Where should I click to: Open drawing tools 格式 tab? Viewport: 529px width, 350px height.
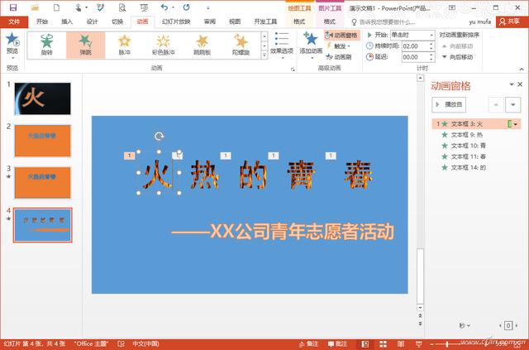tap(299, 22)
